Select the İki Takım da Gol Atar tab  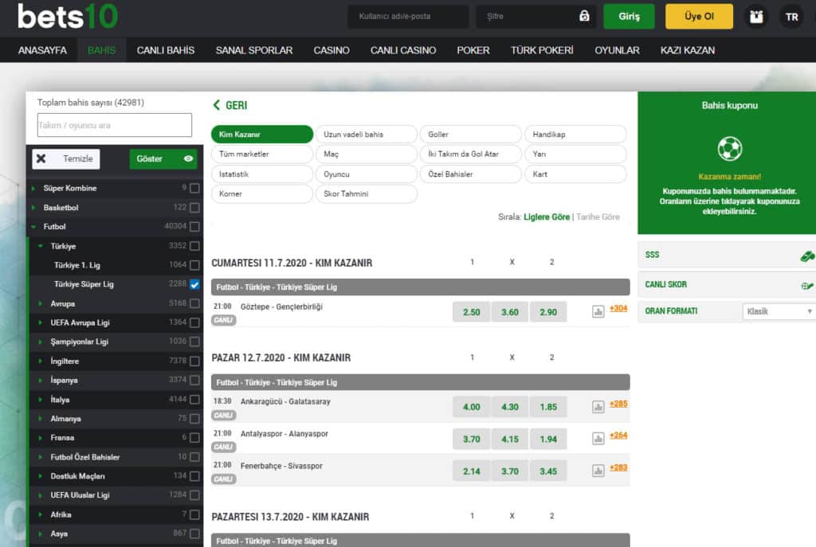[x=470, y=154]
